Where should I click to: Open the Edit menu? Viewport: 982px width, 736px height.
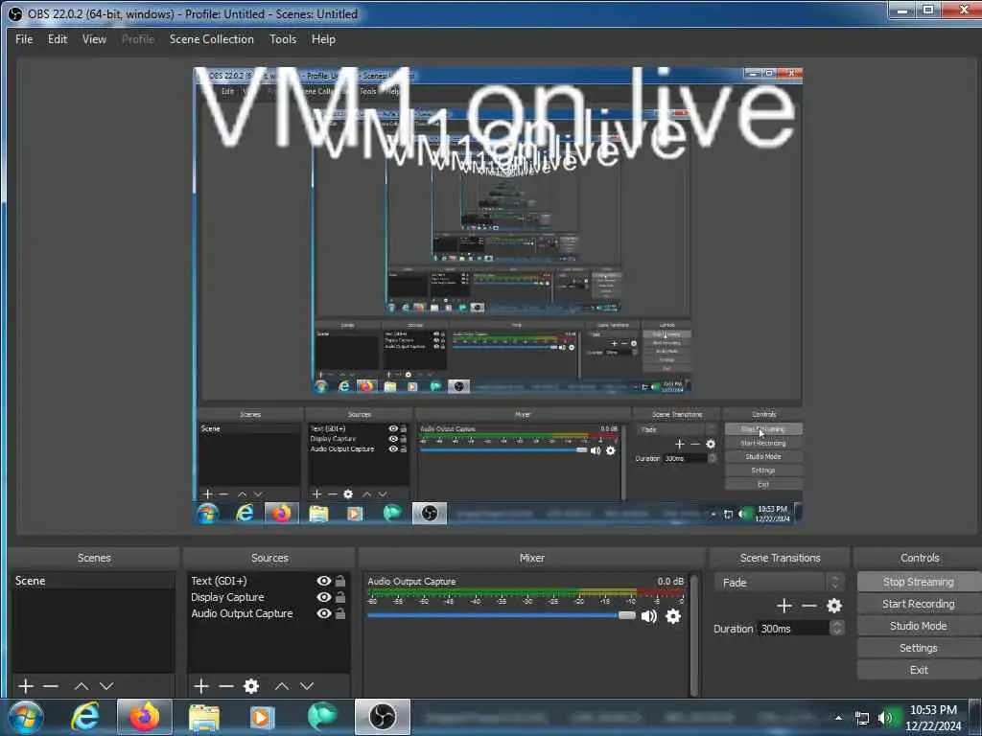[x=58, y=38]
